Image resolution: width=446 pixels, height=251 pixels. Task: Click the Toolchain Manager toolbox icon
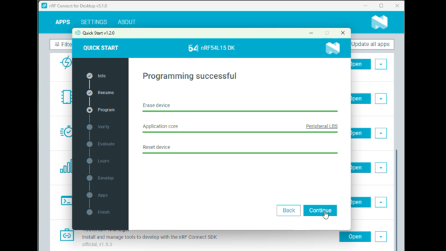point(67,235)
